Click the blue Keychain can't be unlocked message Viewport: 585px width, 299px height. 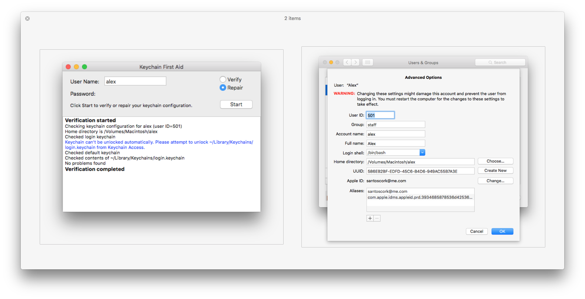(x=159, y=145)
